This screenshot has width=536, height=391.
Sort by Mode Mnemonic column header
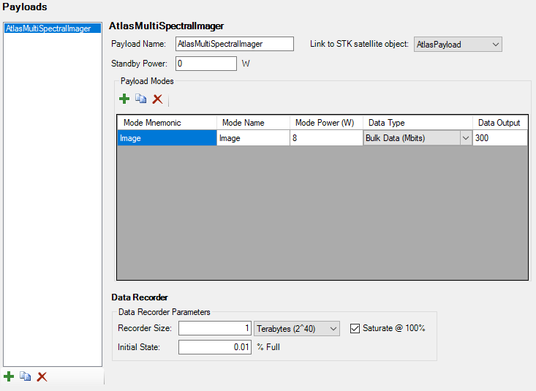167,123
